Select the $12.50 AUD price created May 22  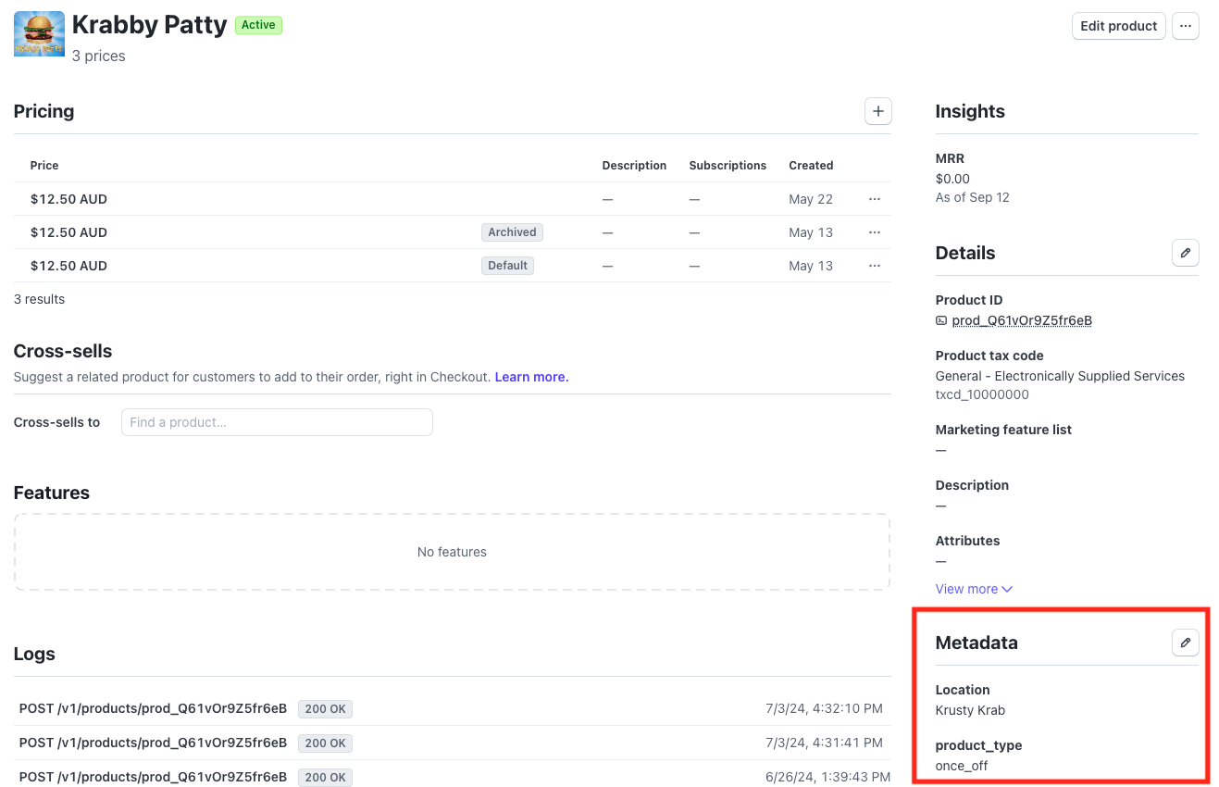(69, 199)
